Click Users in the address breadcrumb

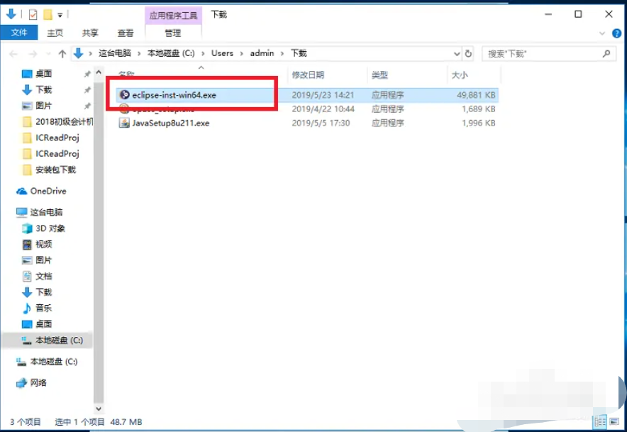tap(222, 53)
